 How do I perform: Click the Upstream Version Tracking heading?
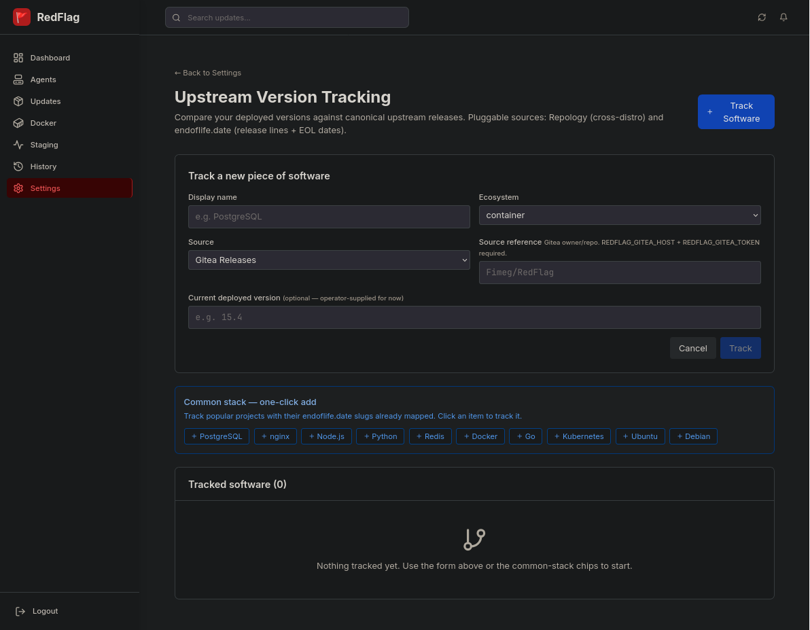point(283,97)
